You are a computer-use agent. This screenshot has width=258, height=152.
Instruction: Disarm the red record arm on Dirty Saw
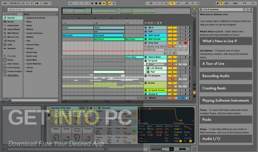pos(186,43)
